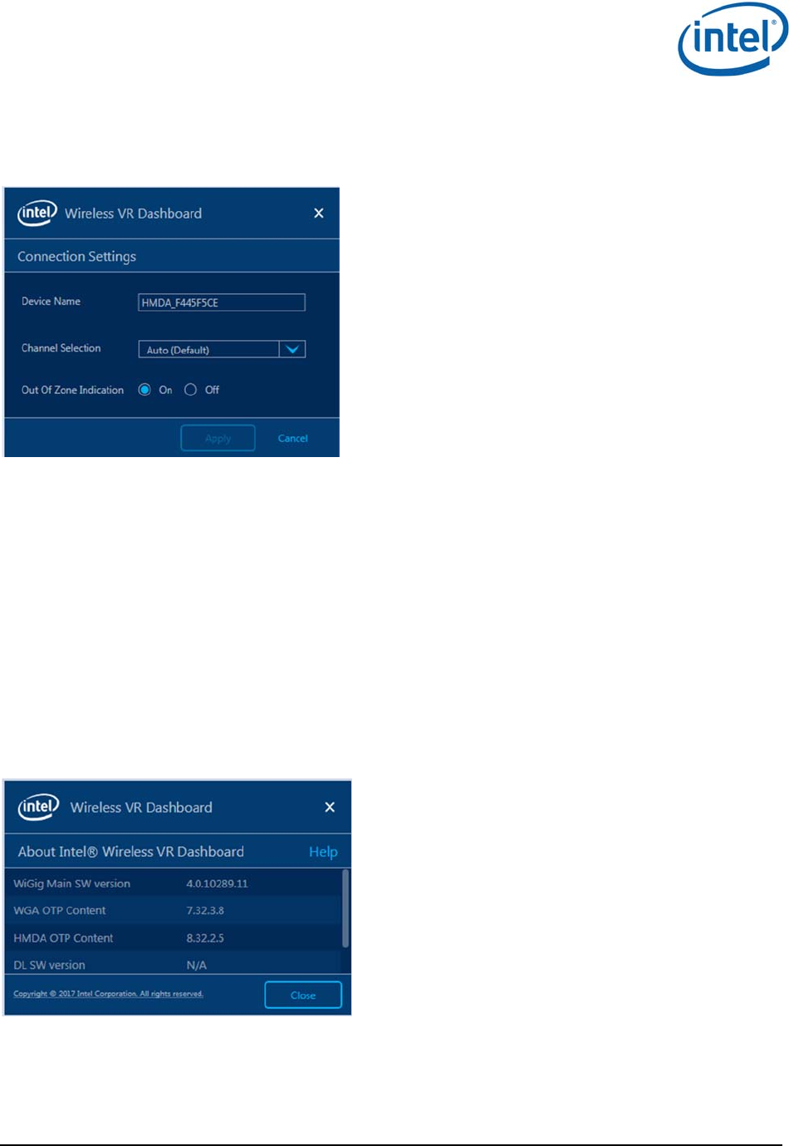Click the Connection Settings heading
The width and height of the screenshot is (789, 1146).
[x=76, y=257]
